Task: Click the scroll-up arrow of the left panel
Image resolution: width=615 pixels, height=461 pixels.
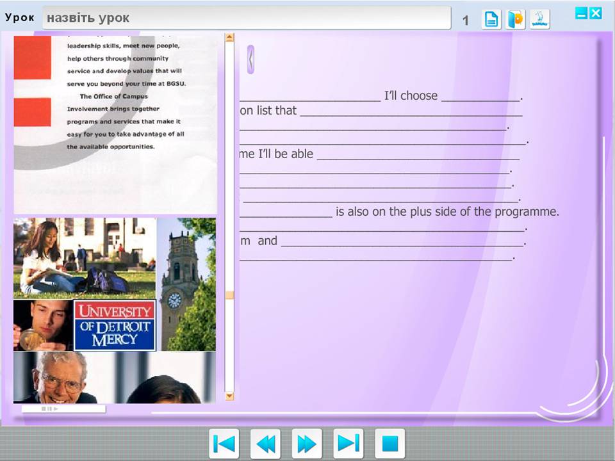Action: tap(229, 38)
